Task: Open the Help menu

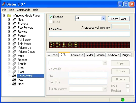Action: tap(36, 10)
